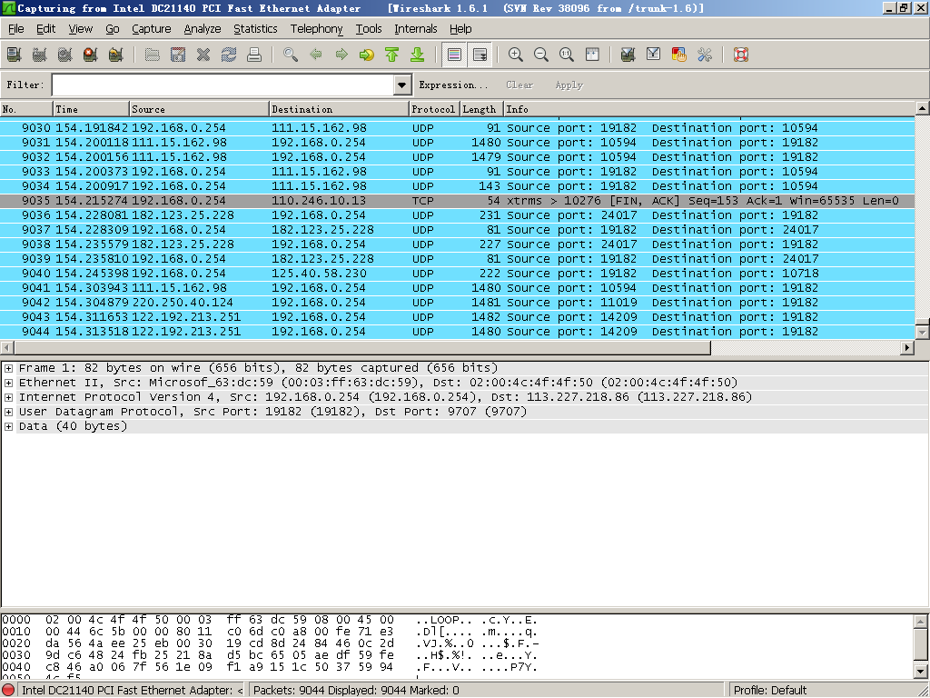Sort packets by Length column
Image resolution: width=930 pixels, height=698 pixels.
(481, 109)
